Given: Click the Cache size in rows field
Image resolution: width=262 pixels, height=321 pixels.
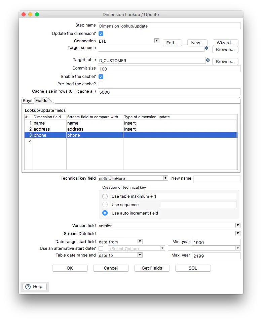Looking at the screenshot, I should [169, 92].
